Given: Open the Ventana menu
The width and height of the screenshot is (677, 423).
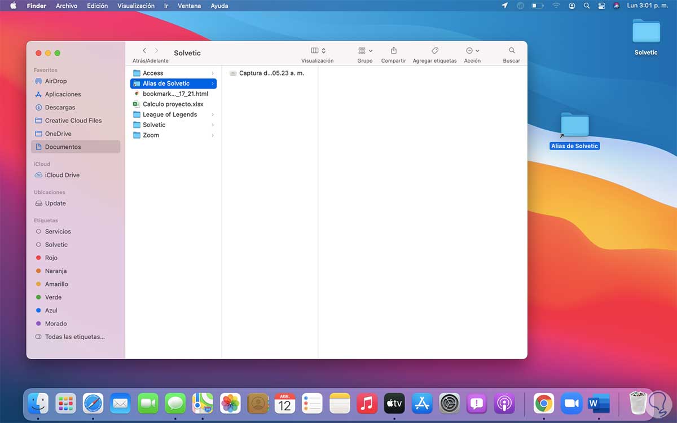Looking at the screenshot, I should tap(189, 6).
